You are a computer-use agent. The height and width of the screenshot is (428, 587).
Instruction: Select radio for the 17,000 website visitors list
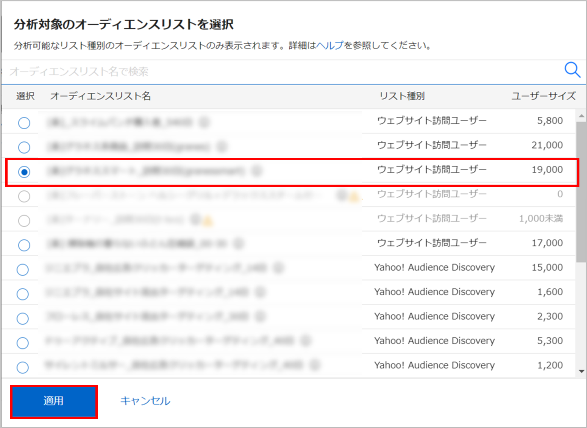[x=24, y=245]
